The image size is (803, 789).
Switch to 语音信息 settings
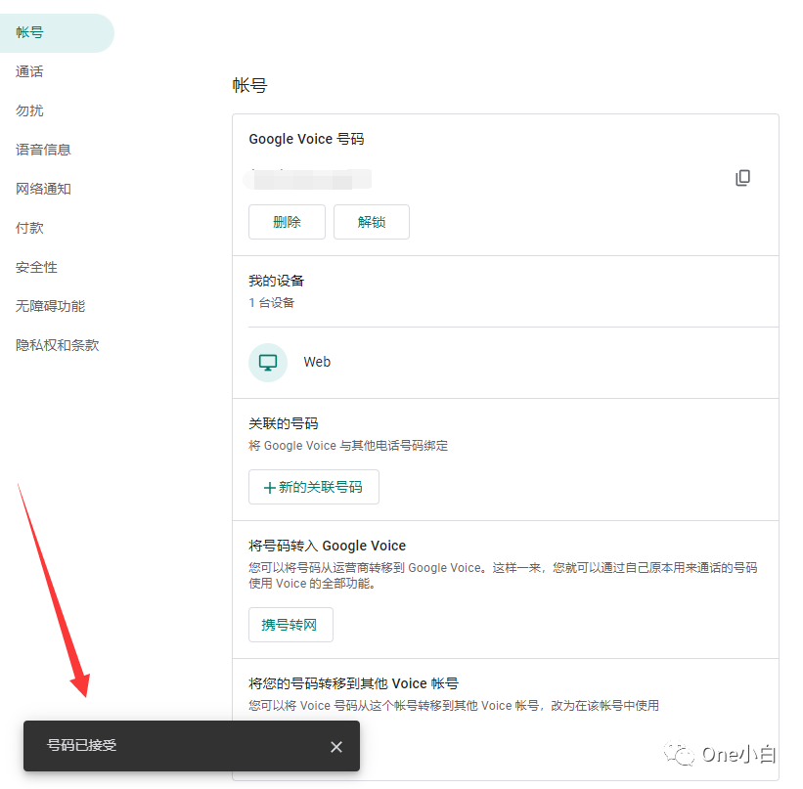point(43,150)
